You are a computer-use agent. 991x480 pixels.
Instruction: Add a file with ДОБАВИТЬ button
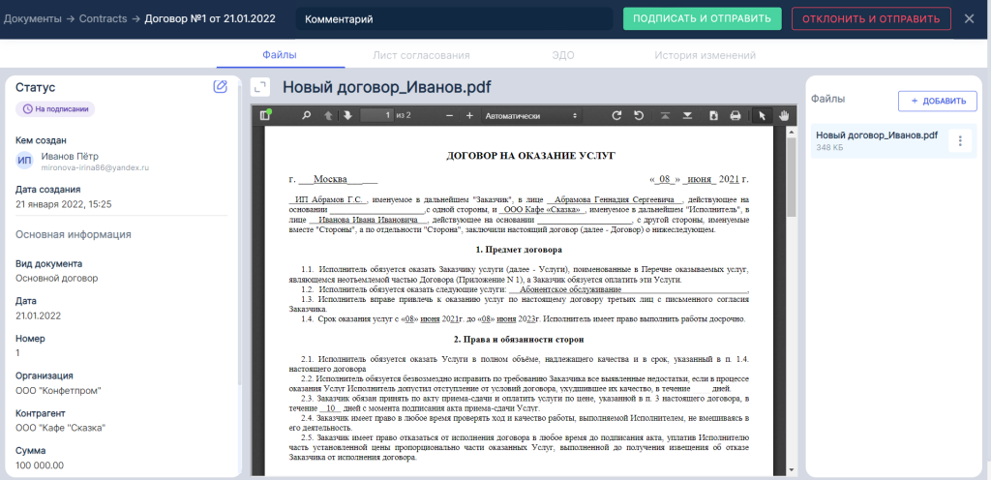[937, 101]
